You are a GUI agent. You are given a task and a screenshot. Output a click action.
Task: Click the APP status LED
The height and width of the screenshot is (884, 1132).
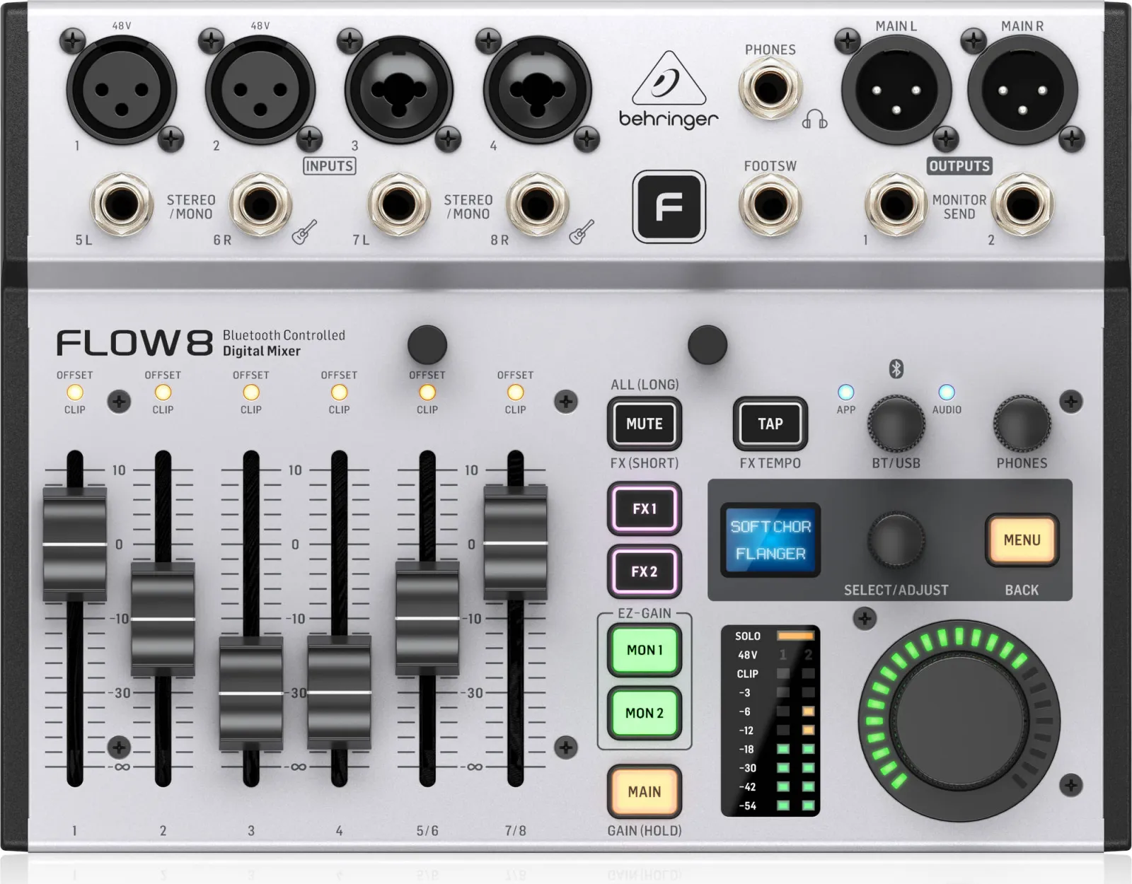click(x=845, y=392)
